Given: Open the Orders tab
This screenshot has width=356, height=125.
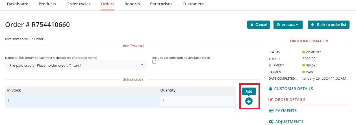Looking at the screenshot, I should click(x=107, y=4).
